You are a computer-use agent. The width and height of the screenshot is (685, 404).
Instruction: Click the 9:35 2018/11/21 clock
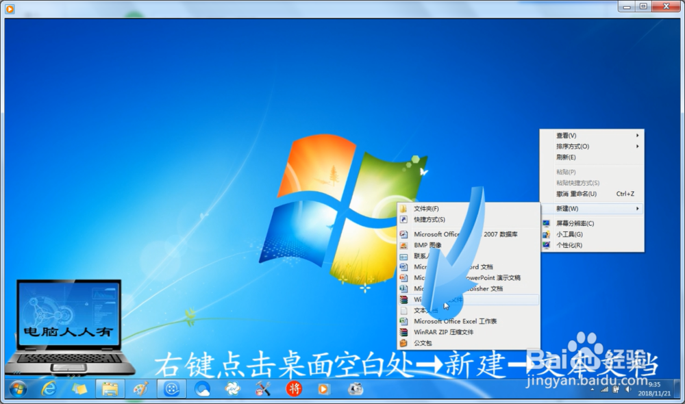[654, 389]
